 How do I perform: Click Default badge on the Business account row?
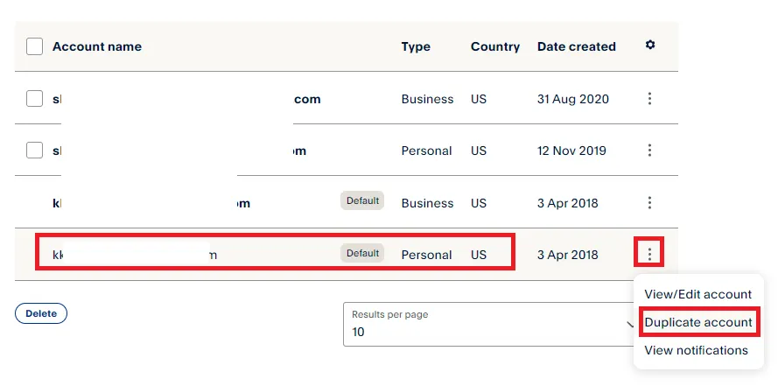(362, 201)
